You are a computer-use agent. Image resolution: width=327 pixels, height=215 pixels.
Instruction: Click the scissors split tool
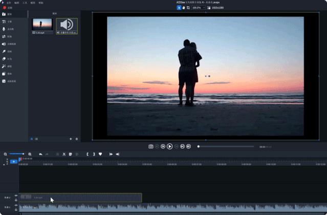click(64, 154)
